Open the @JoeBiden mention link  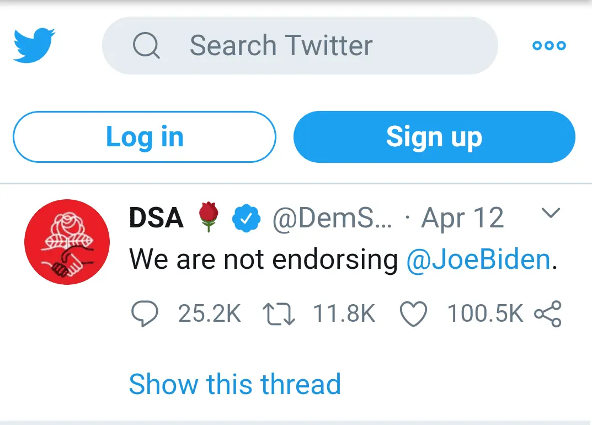tap(478, 259)
